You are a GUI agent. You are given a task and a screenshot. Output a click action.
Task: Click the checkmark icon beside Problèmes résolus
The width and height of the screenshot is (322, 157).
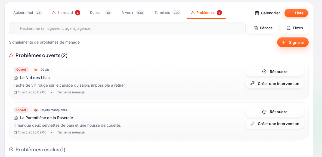point(11,149)
